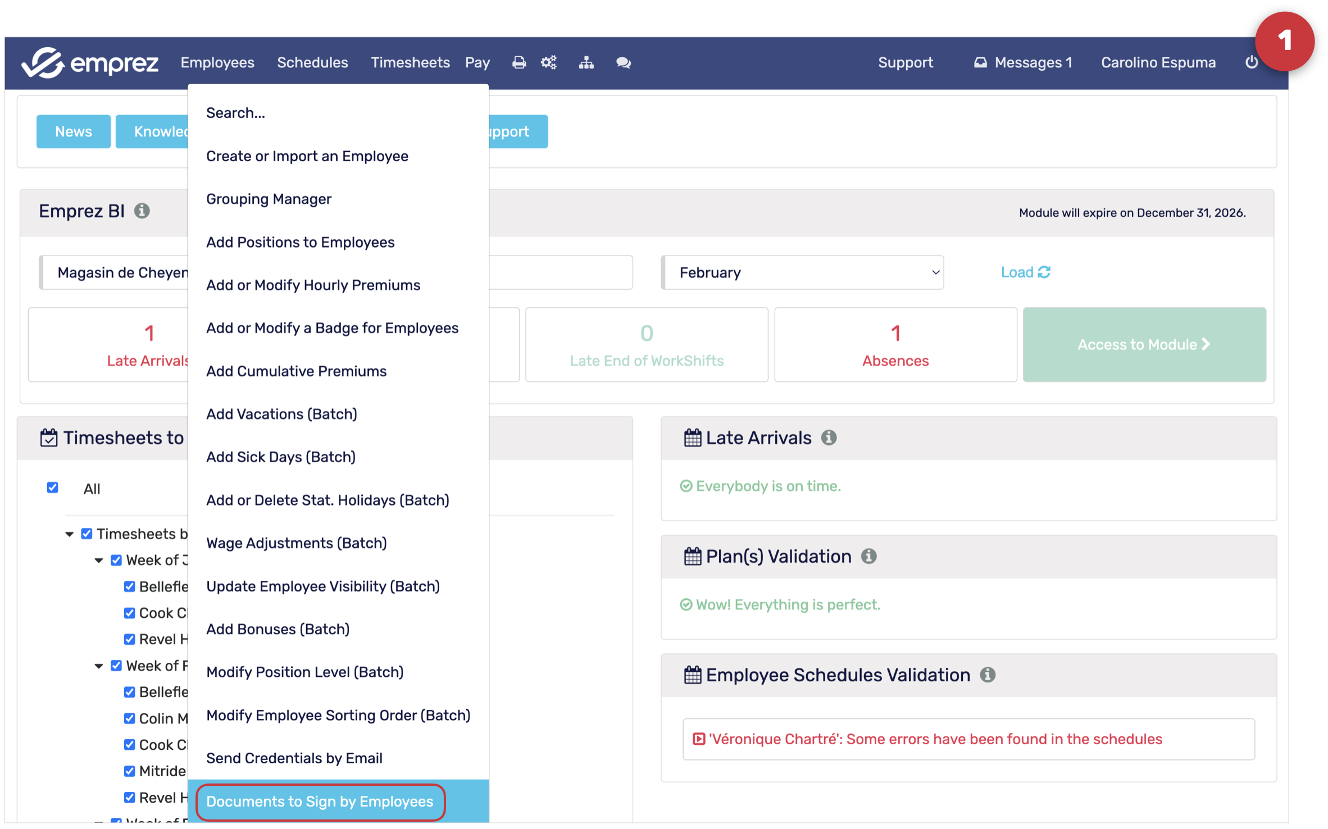Viewport: 1328px width, 829px height.
Task: Click the Load refresh link
Action: click(1025, 272)
